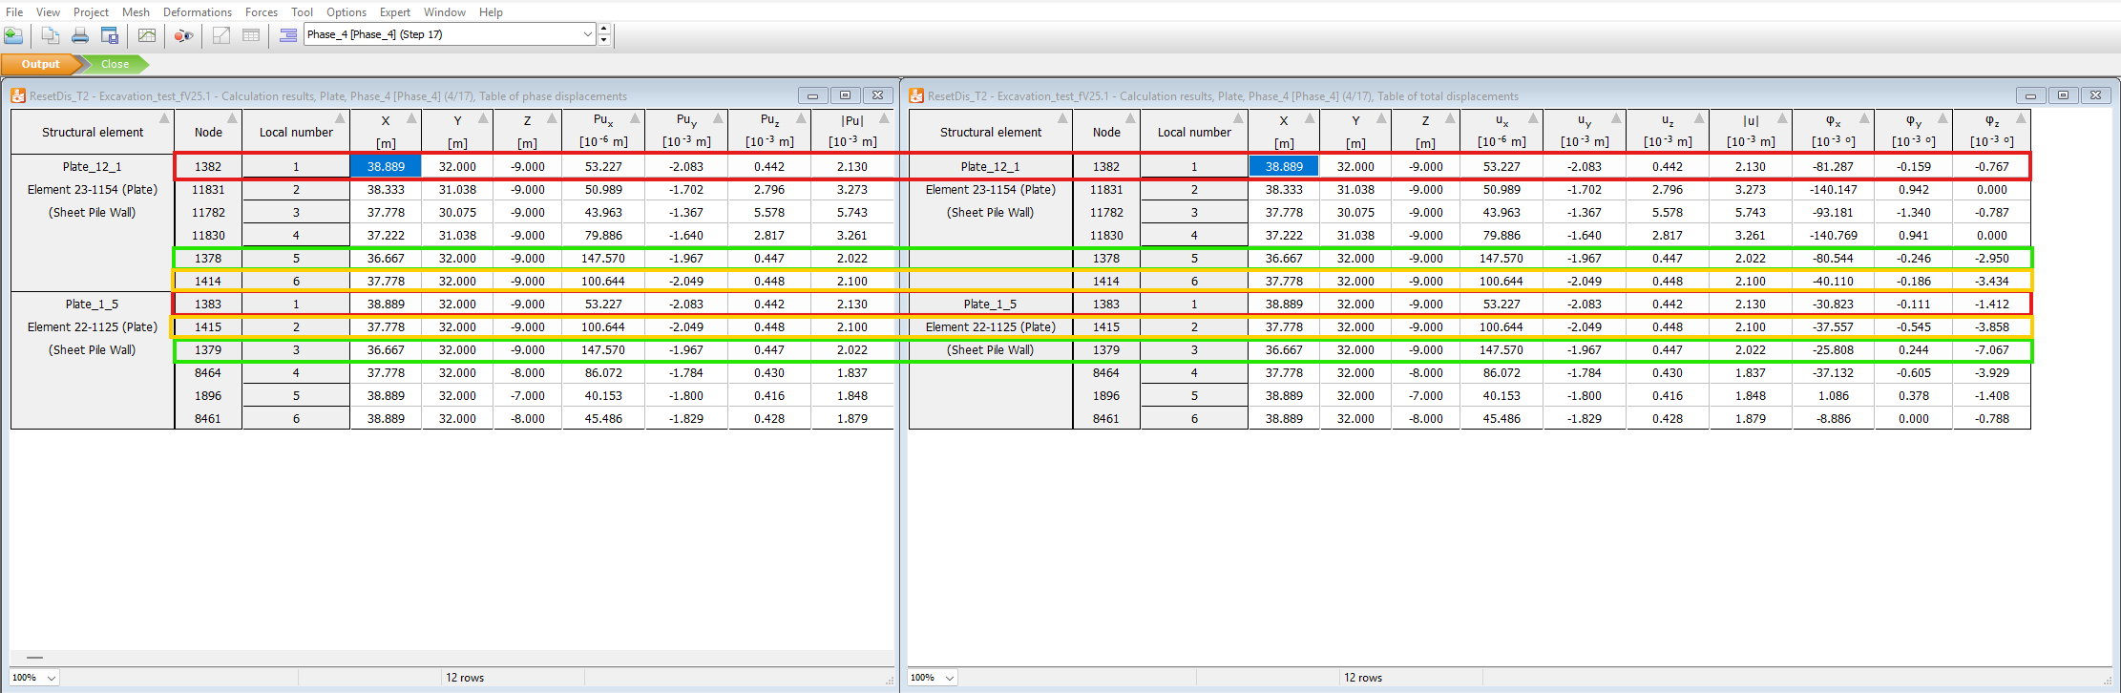The height and width of the screenshot is (693, 2121).
Task: Click the printer icon in toolbar
Action: pyautogui.click(x=80, y=35)
